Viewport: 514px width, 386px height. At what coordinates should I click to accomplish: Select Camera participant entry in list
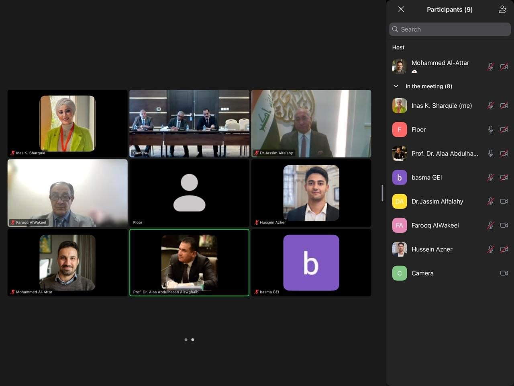point(450,273)
